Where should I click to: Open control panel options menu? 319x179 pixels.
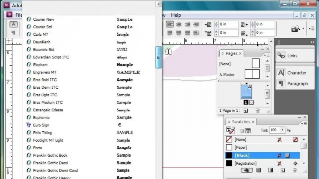(311, 28)
